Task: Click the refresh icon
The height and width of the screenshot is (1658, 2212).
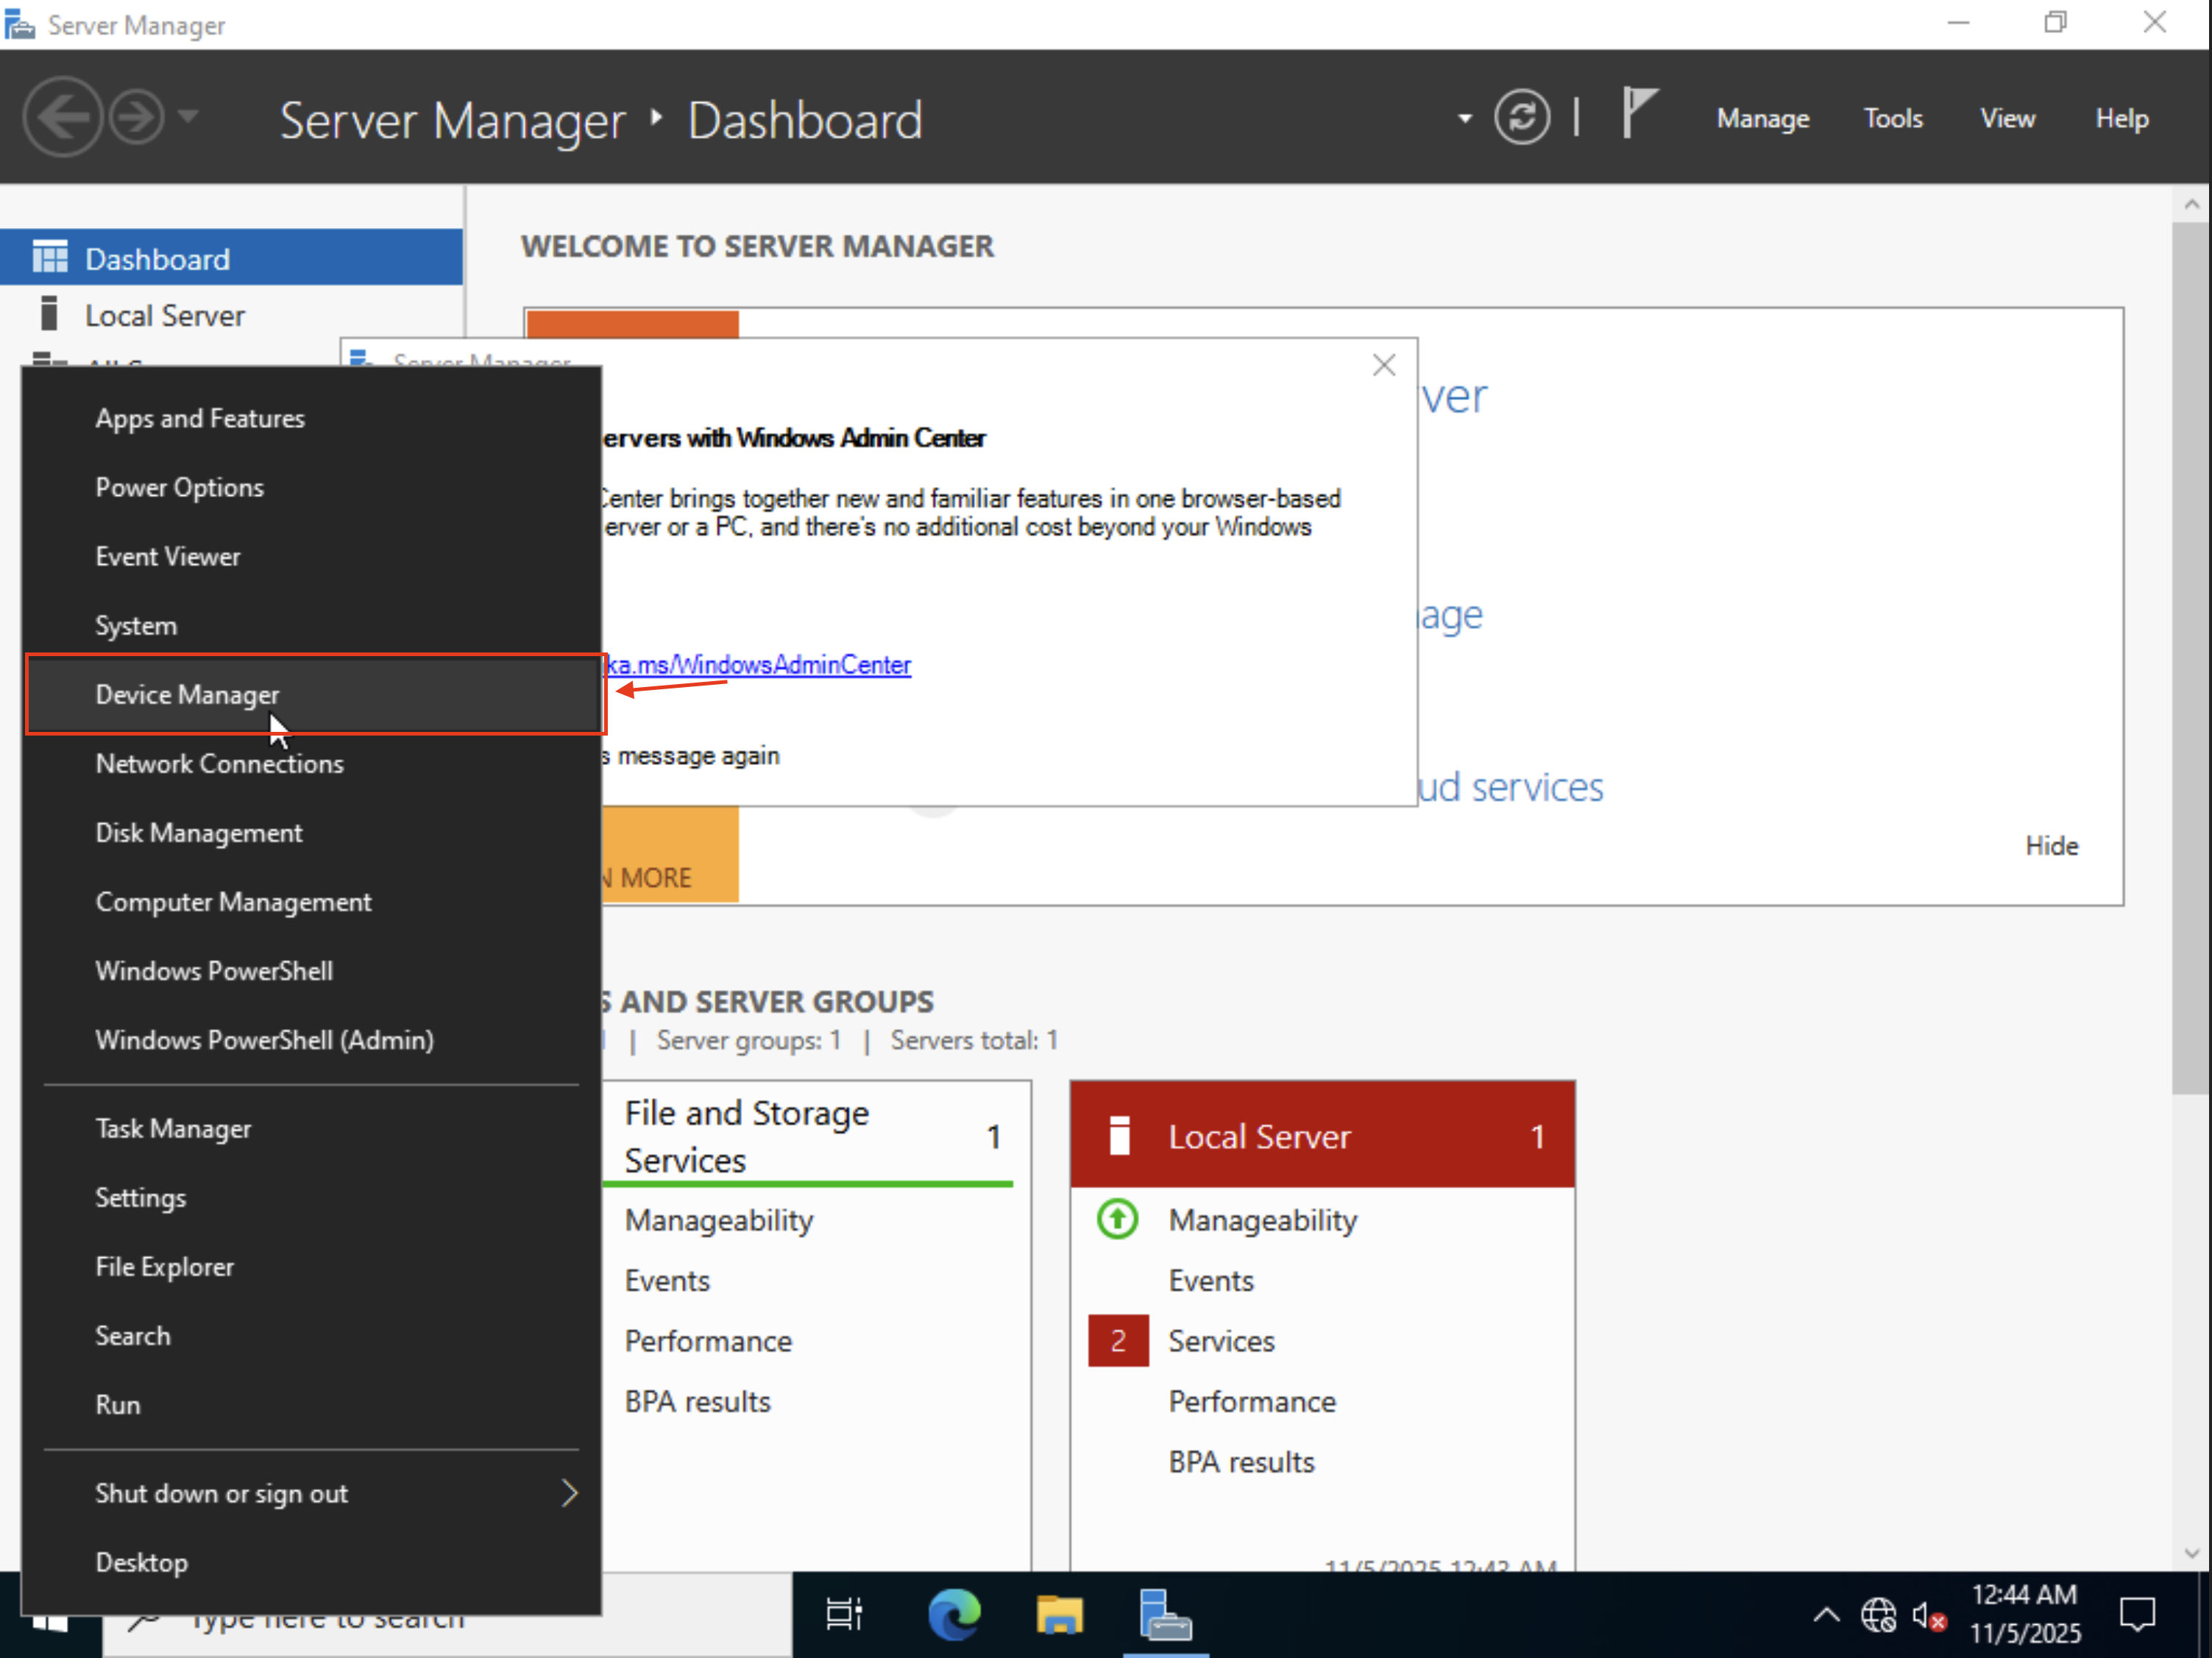Action: tap(1522, 117)
